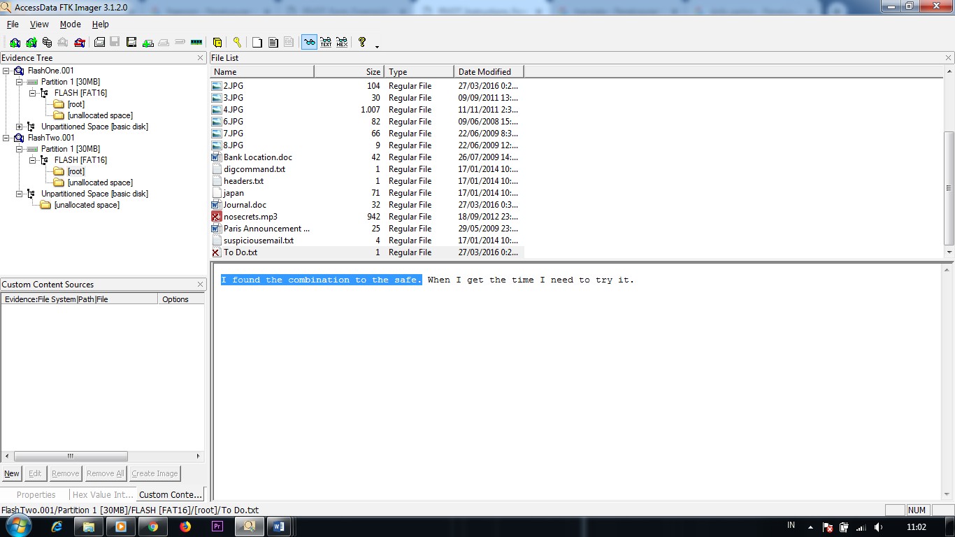Click the Capture Memory chip icon

coord(196,43)
